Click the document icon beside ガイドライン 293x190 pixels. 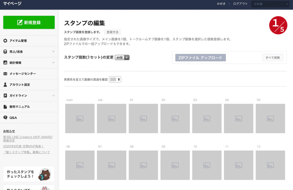[5, 95]
